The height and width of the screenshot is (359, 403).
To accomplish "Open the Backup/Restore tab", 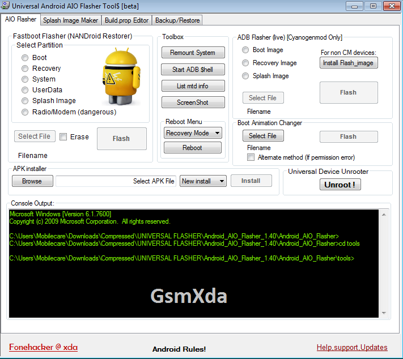I will click(177, 20).
